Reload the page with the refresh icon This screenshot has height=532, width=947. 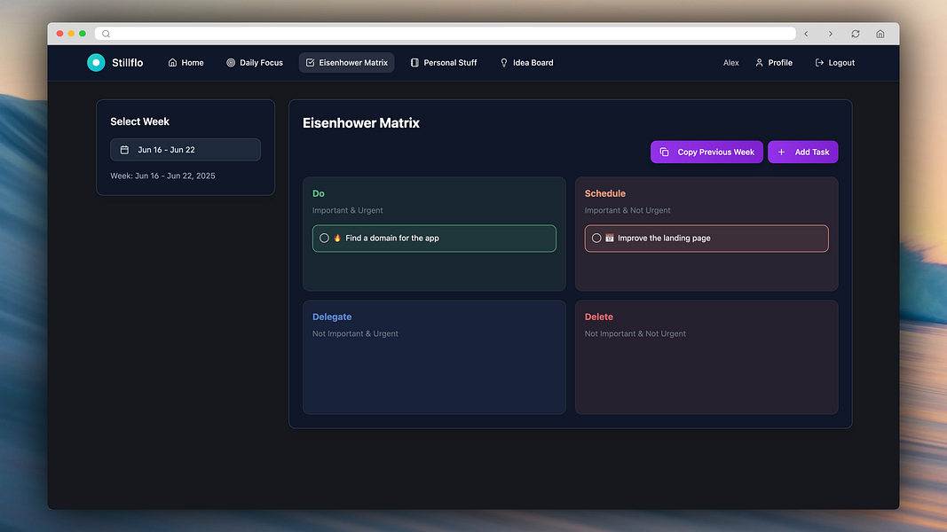tap(856, 34)
